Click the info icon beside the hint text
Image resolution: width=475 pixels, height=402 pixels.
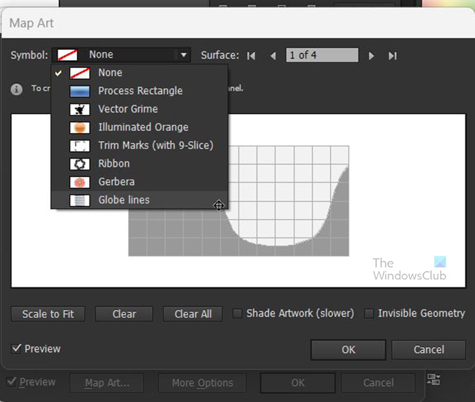click(16, 89)
